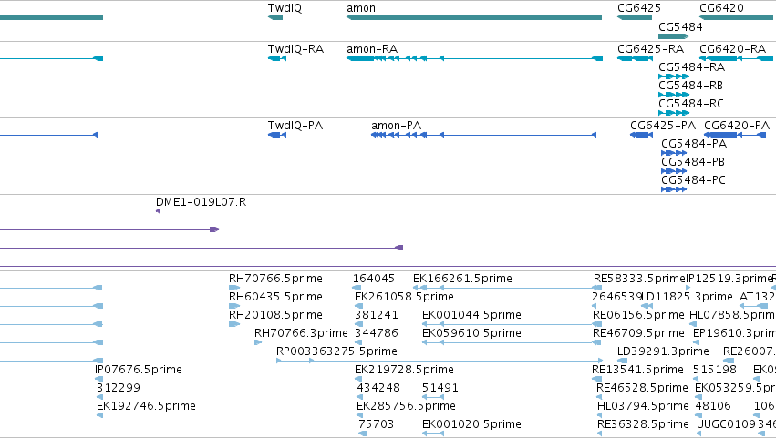Click the TwdlQ gene glyph
The image size is (776, 438).
click(275, 17)
